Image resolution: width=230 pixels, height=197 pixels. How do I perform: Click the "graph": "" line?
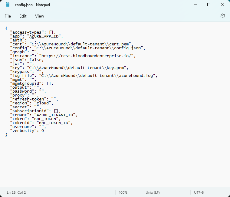click(x=24, y=52)
